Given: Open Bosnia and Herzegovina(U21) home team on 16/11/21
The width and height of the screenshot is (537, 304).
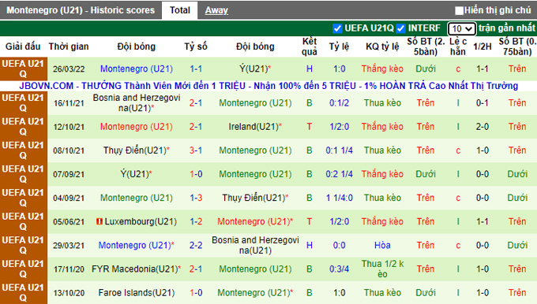Looking at the screenshot, I should (x=137, y=103).
